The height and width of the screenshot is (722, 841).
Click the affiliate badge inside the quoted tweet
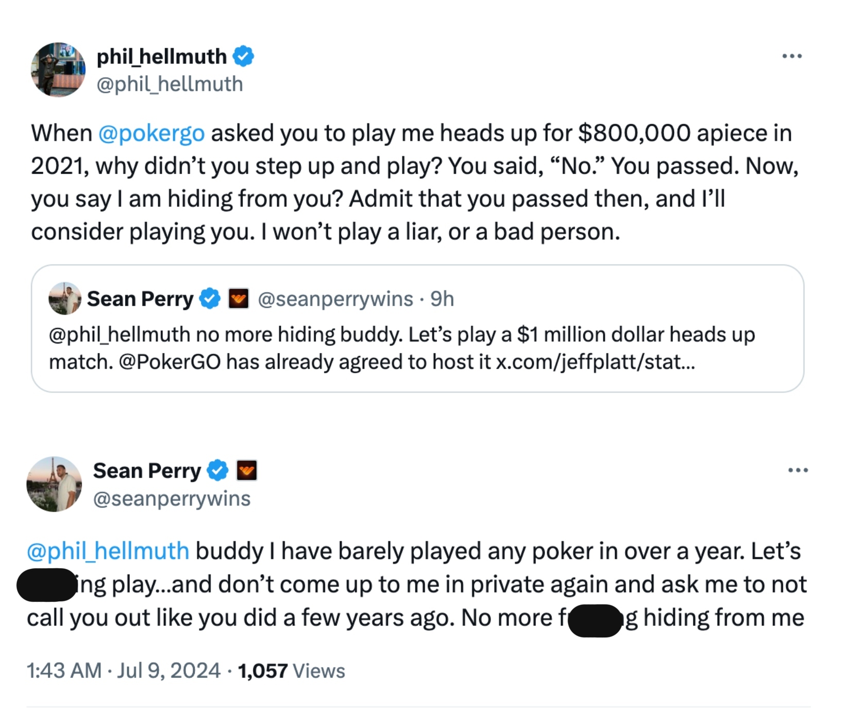pyautogui.click(x=239, y=298)
